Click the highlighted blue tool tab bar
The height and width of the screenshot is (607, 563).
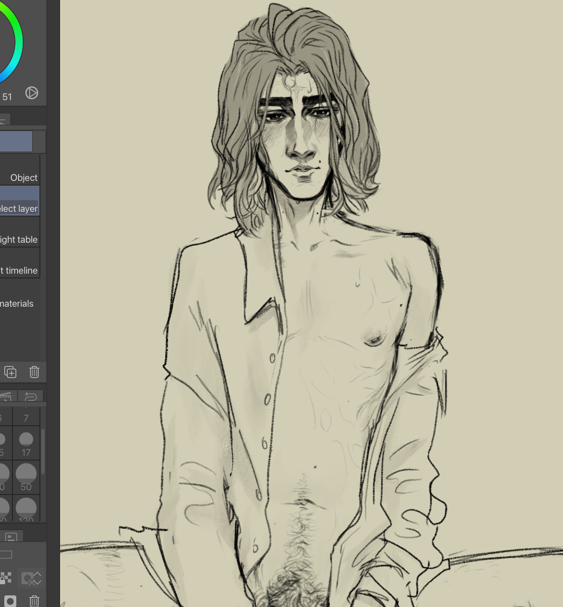tap(16, 141)
